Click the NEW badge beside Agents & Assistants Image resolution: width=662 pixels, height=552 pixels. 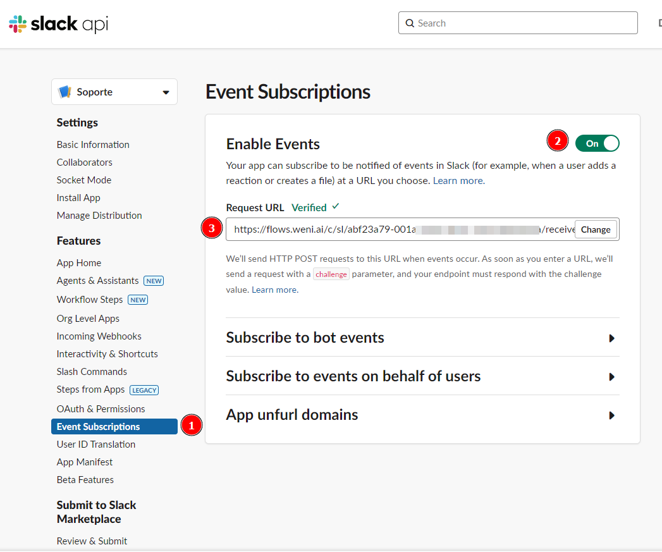coord(154,281)
